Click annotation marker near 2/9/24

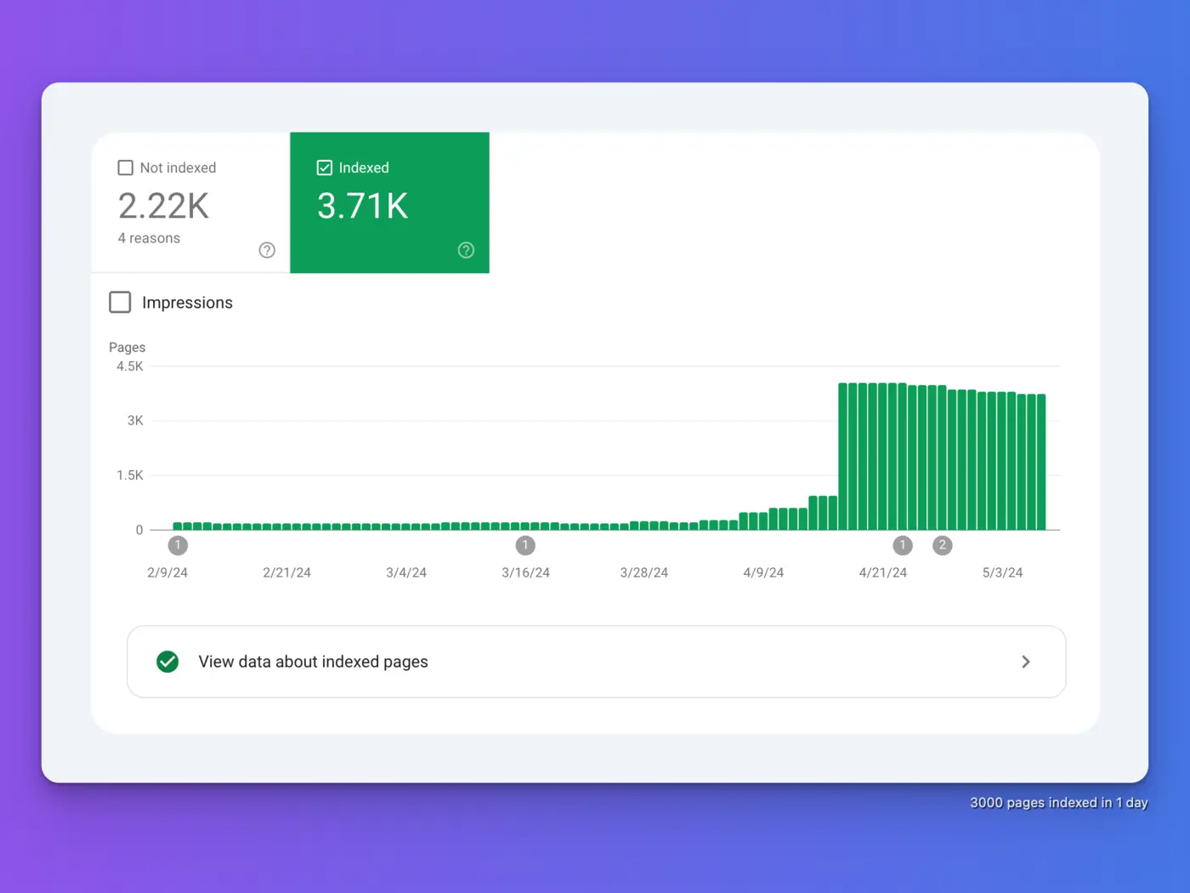click(x=178, y=545)
